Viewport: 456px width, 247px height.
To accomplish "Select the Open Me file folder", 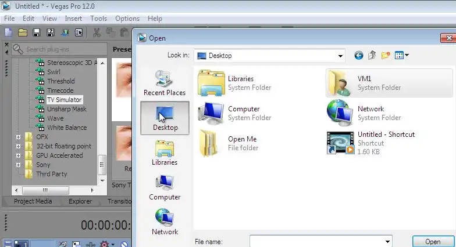I will pyautogui.click(x=229, y=143).
